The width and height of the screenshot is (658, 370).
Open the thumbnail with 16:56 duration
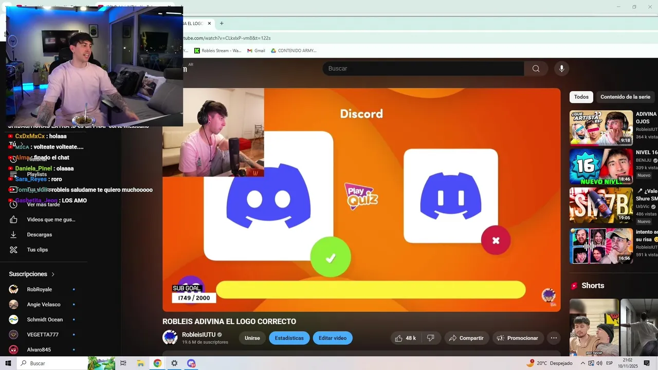601,246
